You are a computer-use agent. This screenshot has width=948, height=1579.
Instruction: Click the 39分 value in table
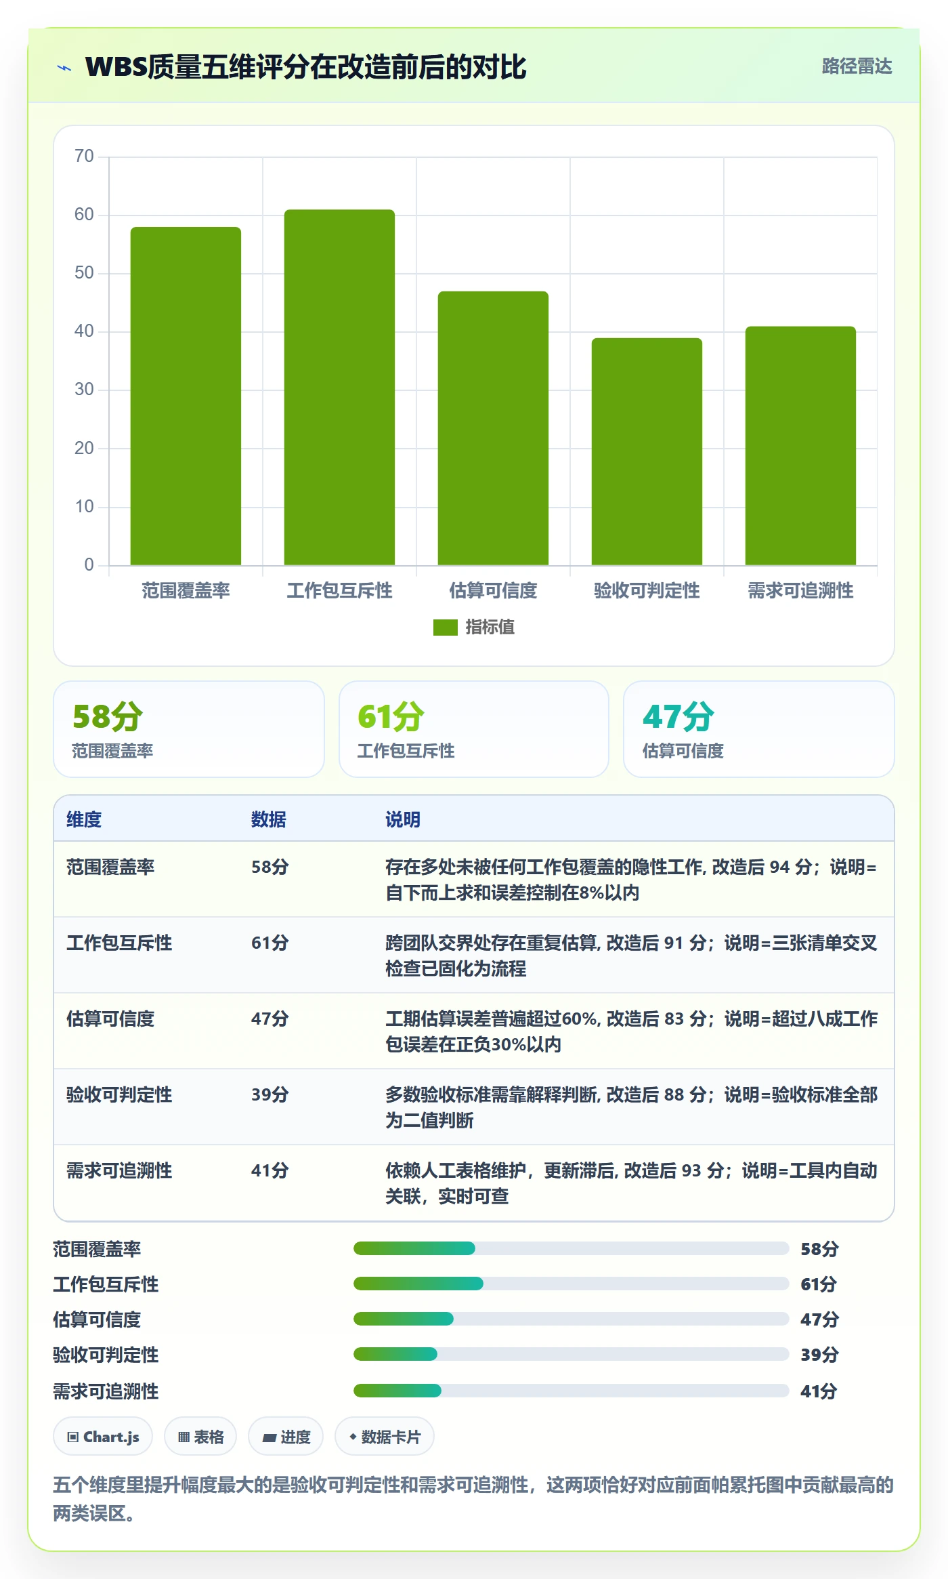coord(270,1095)
